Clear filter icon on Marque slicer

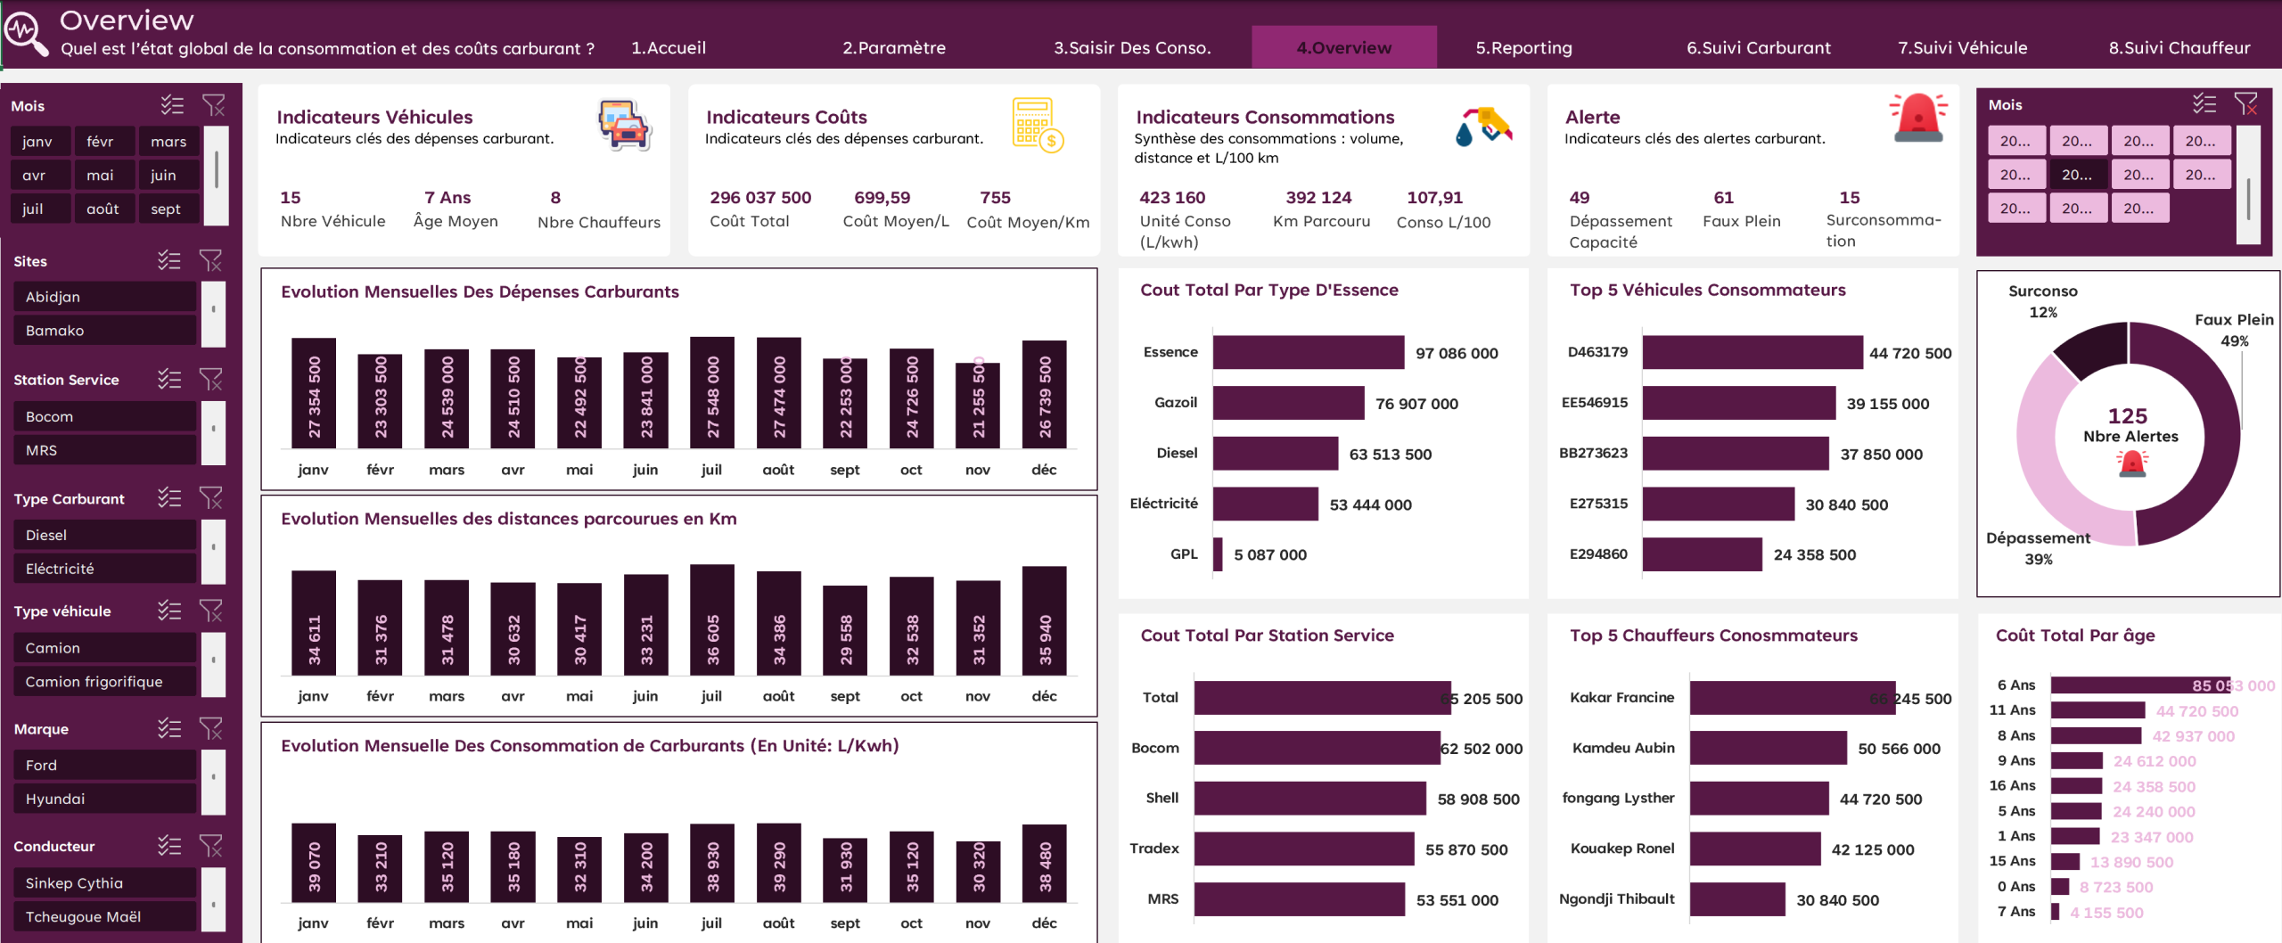pyautogui.click(x=211, y=728)
